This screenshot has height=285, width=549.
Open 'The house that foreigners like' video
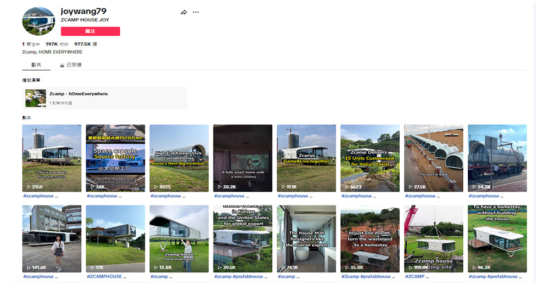(306, 239)
